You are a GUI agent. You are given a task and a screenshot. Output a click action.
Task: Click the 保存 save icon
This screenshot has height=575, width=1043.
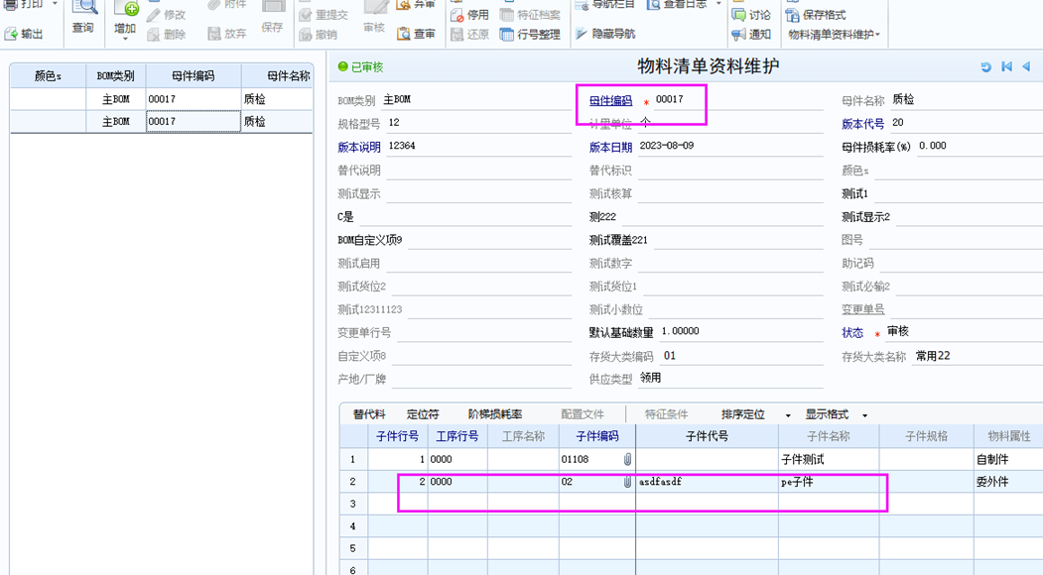point(272,7)
